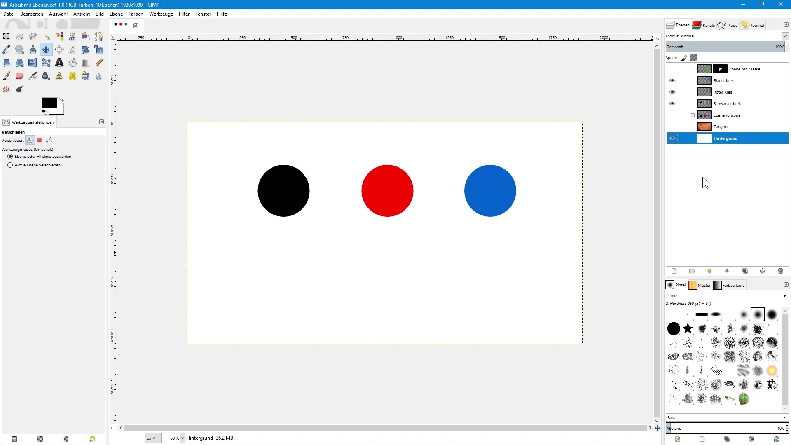Image resolution: width=791 pixels, height=445 pixels.
Task: Set move target to path
Action: 49,140
